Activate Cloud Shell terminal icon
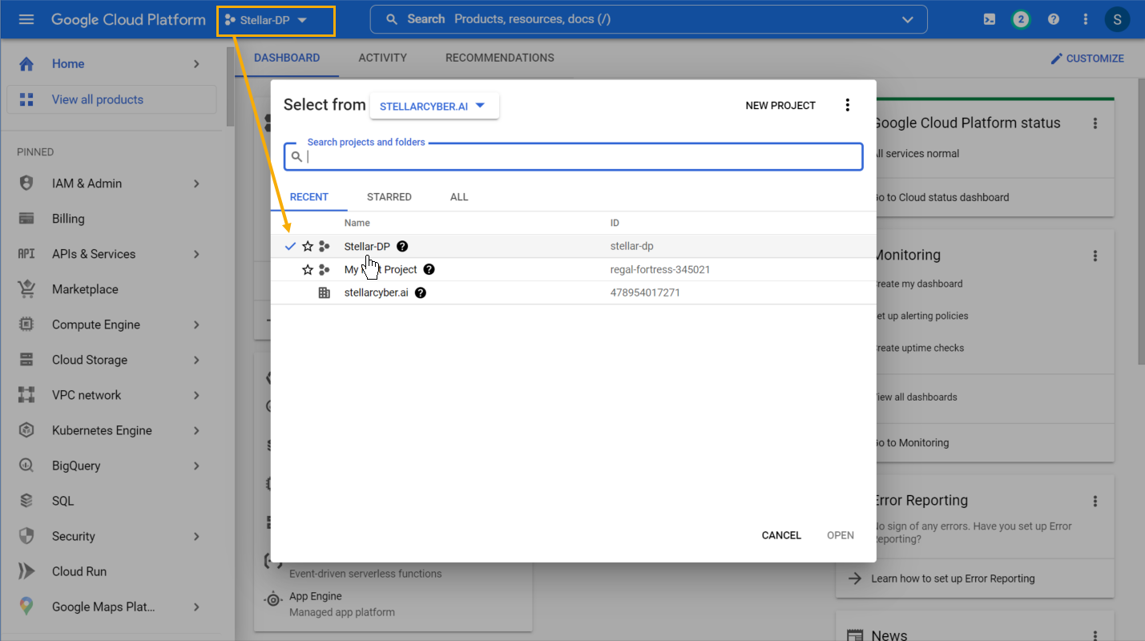This screenshot has width=1145, height=641. tap(990, 19)
